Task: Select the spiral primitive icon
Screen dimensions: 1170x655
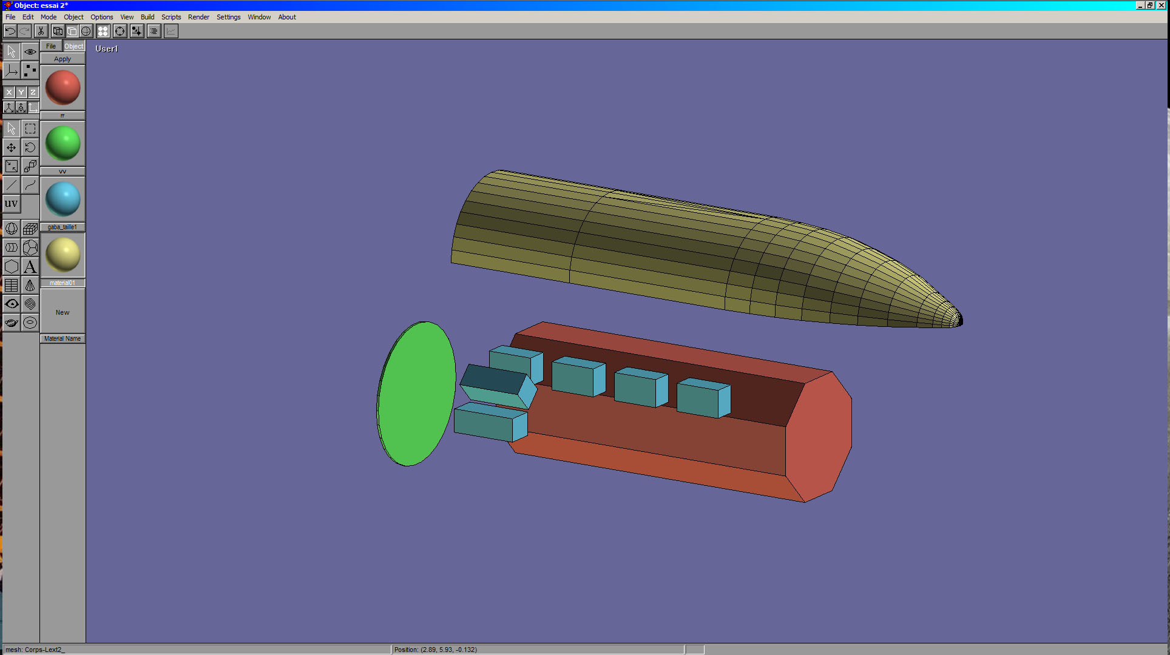Action: [30, 304]
